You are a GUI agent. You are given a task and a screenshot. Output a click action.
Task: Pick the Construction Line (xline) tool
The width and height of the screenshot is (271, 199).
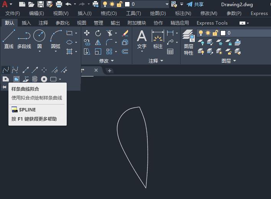click(x=26, y=70)
